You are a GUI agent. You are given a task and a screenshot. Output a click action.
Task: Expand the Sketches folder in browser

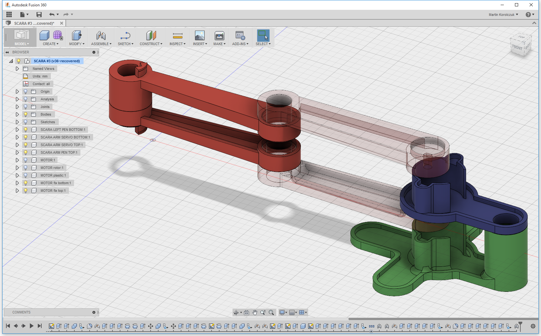[17, 122]
